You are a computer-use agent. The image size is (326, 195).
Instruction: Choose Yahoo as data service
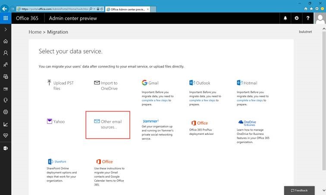click(x=56, y=121)
